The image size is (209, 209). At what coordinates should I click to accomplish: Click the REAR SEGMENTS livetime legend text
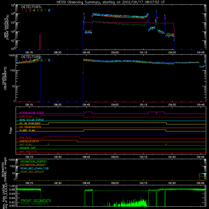(x=35, y=204)
